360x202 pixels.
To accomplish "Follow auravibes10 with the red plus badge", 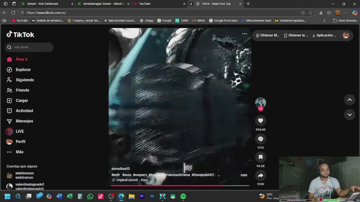I will [x=260, y=109].
